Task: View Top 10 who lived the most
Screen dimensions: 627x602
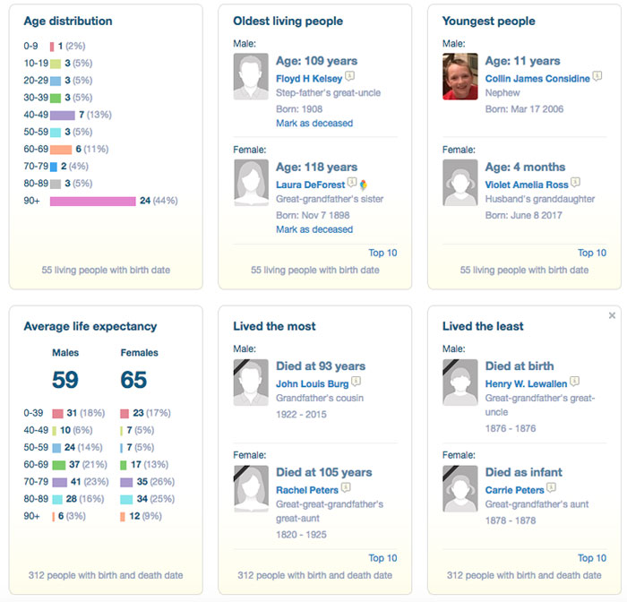Action: (382, 558)
